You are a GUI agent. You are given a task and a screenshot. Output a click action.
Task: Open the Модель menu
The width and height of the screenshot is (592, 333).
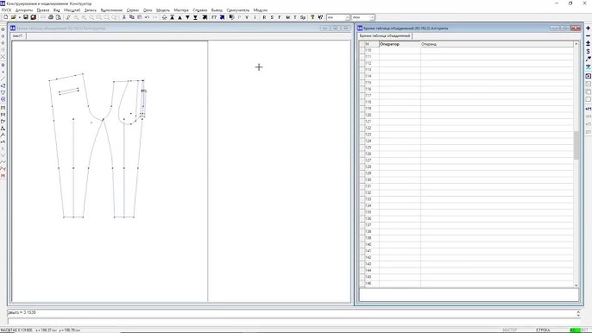(163, 10)
